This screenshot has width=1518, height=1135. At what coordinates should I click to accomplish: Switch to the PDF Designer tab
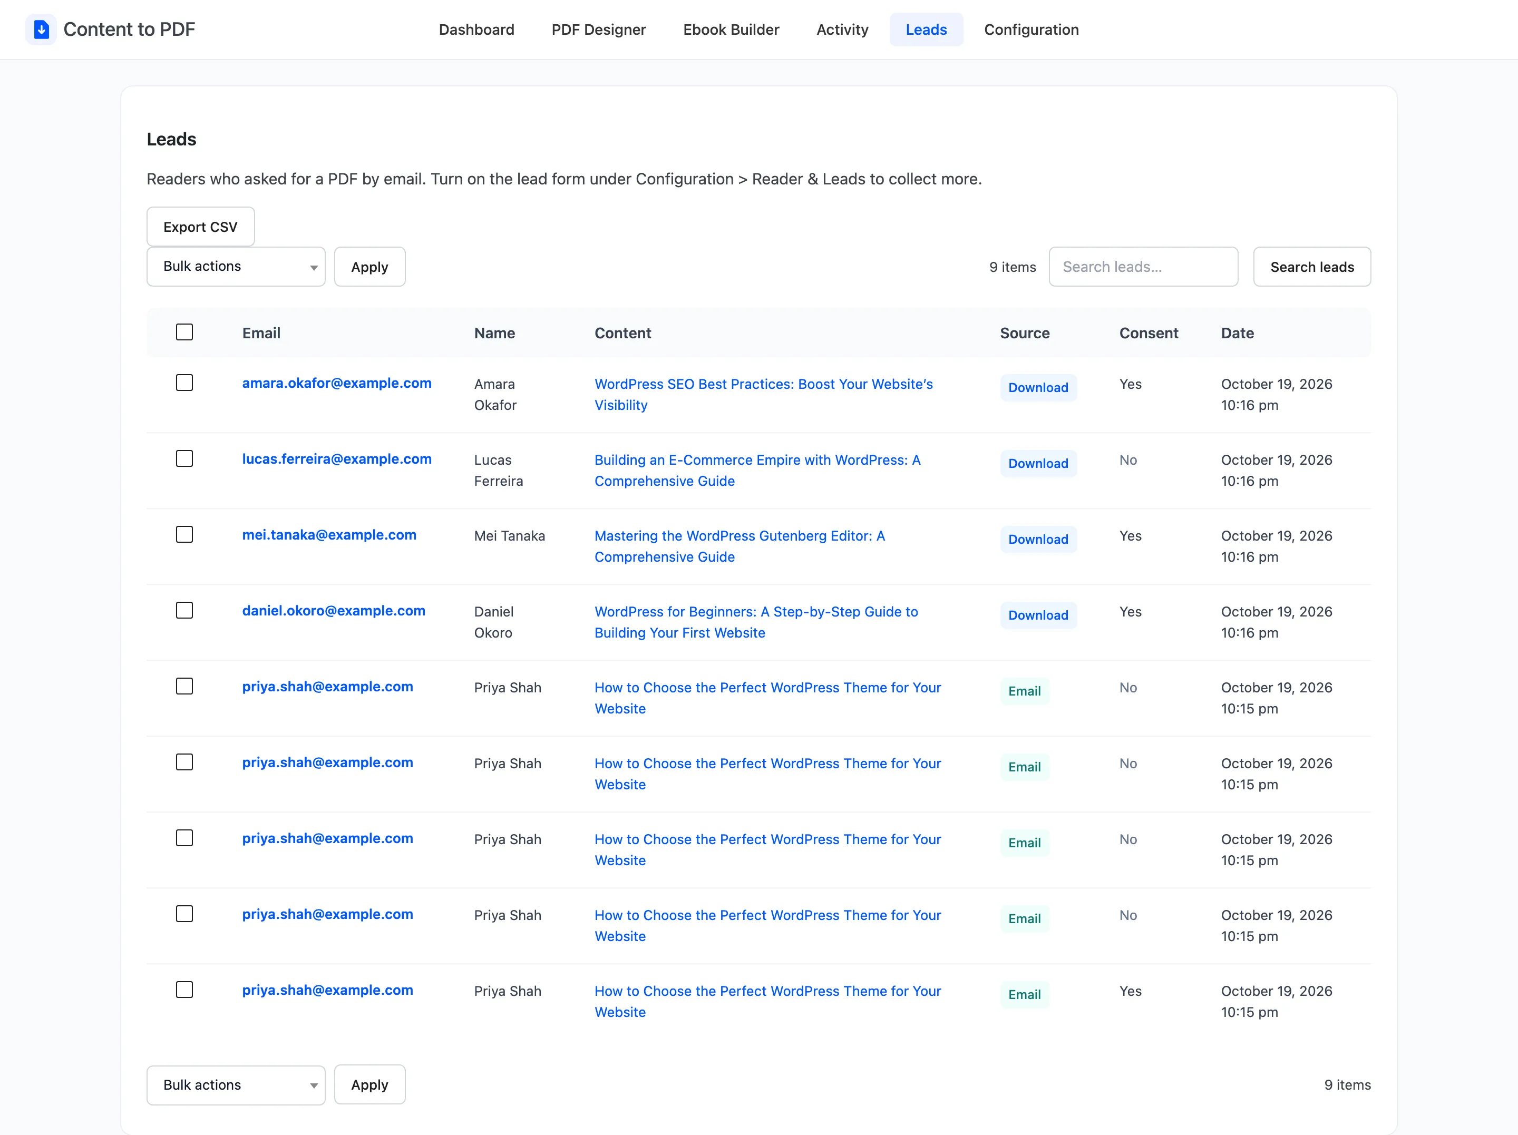click(x=598, y=30)
